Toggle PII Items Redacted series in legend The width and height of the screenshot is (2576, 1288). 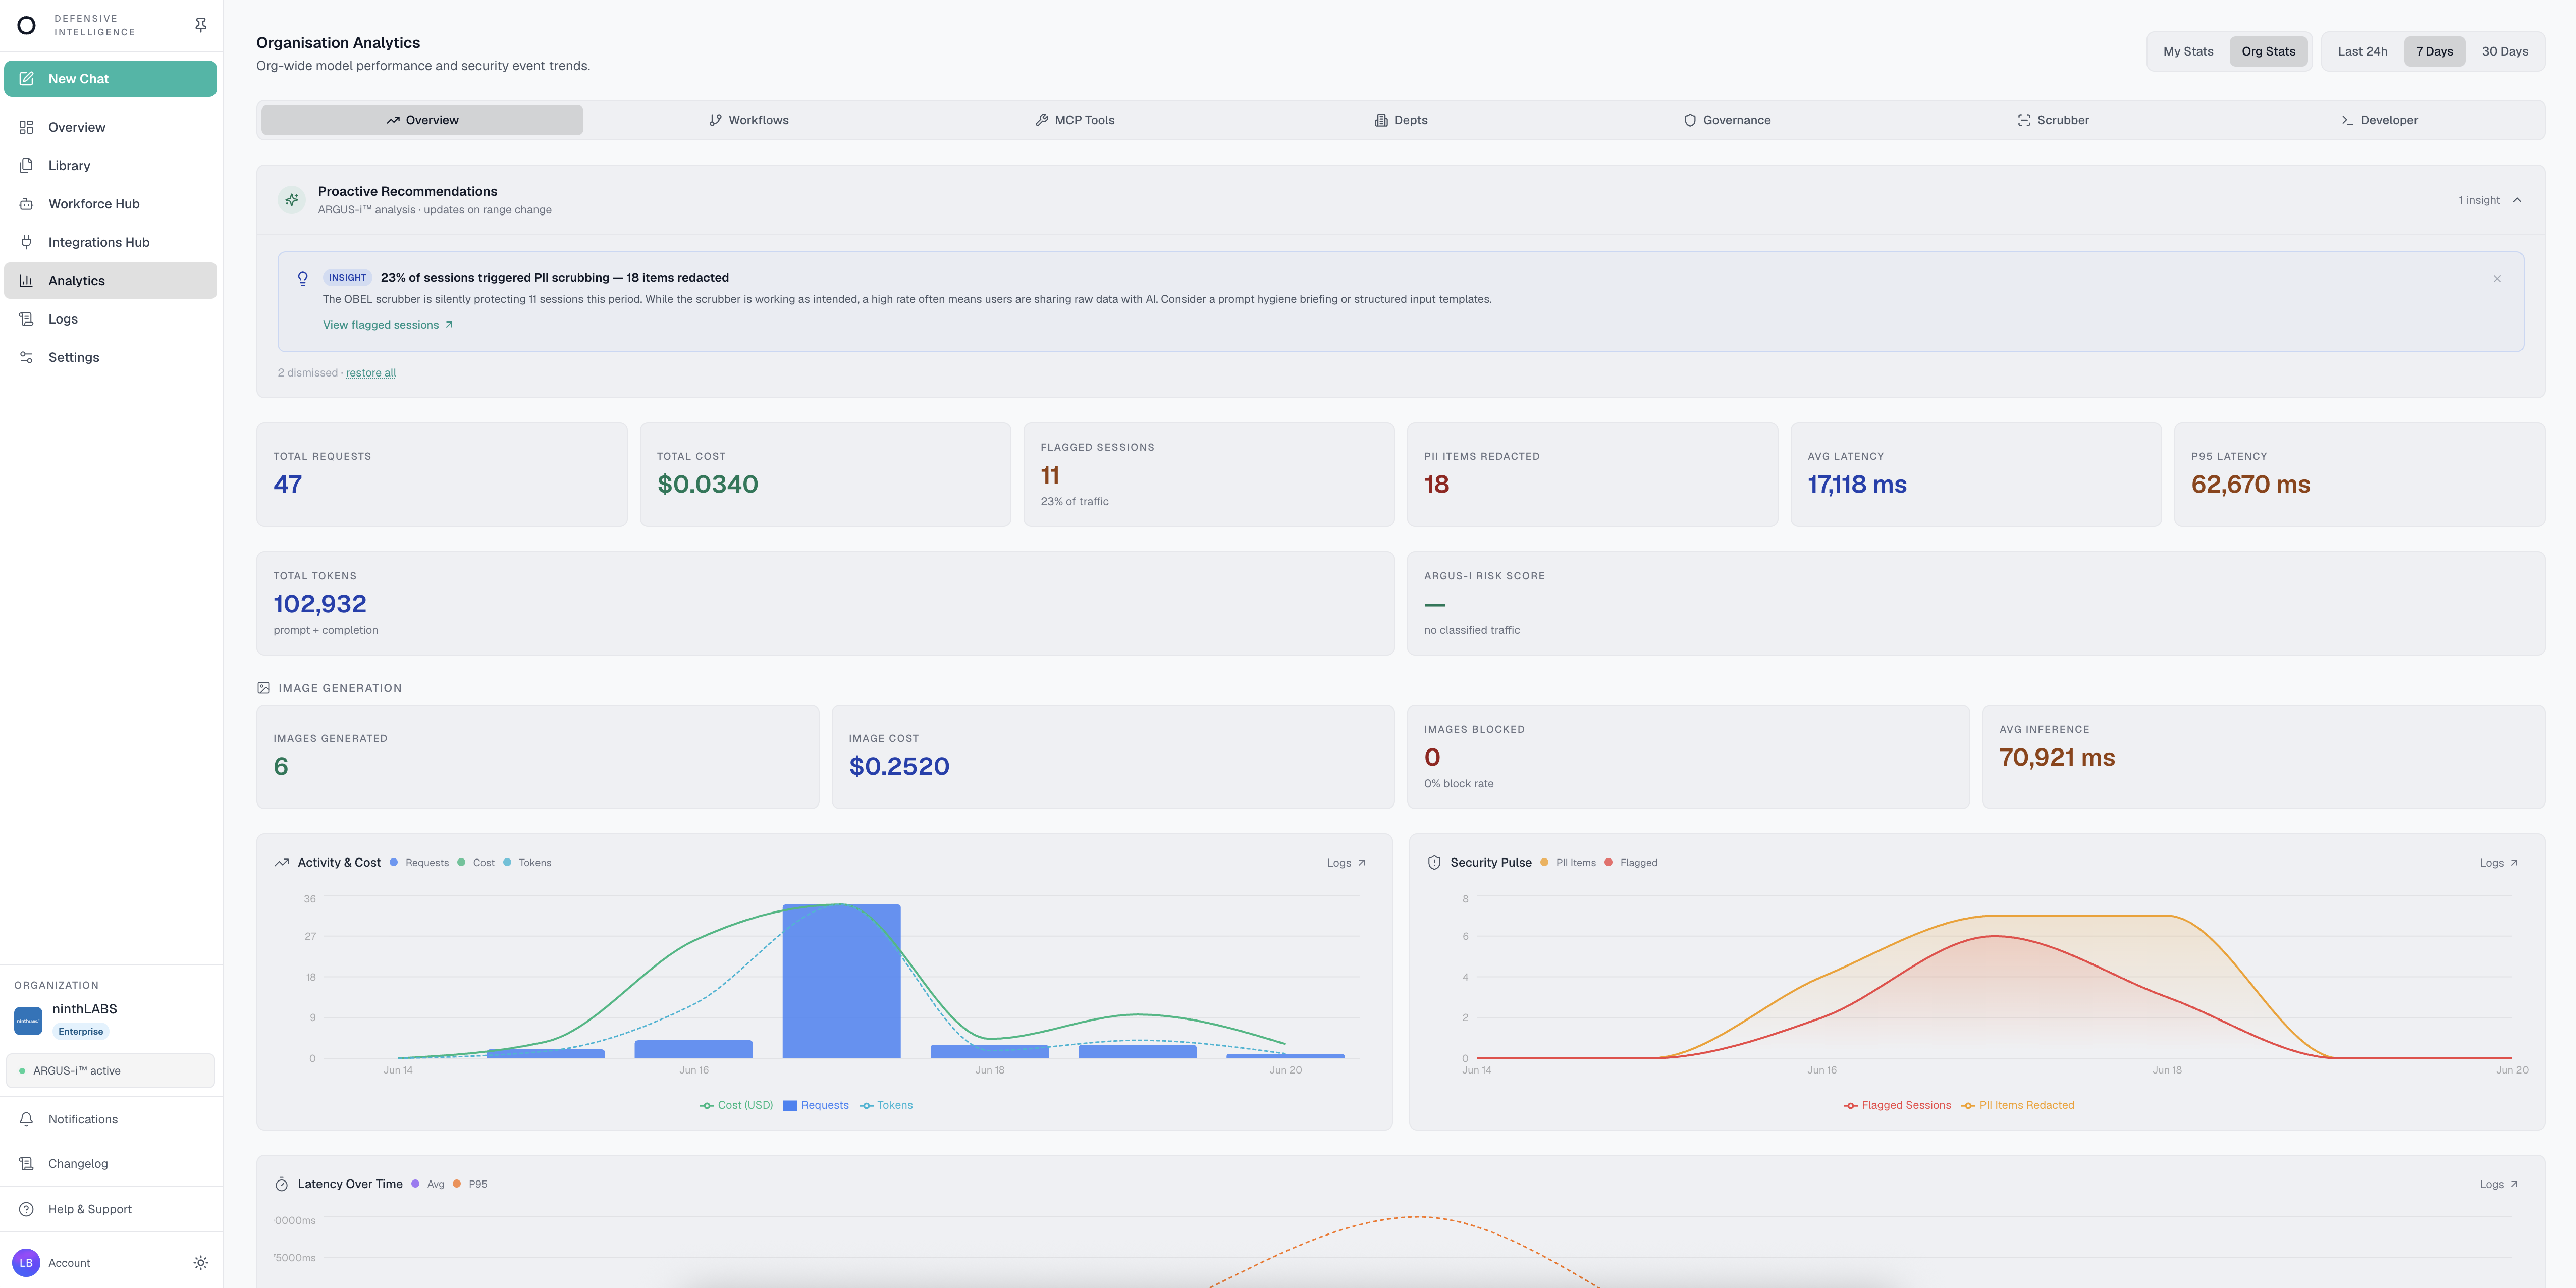2018,1105
